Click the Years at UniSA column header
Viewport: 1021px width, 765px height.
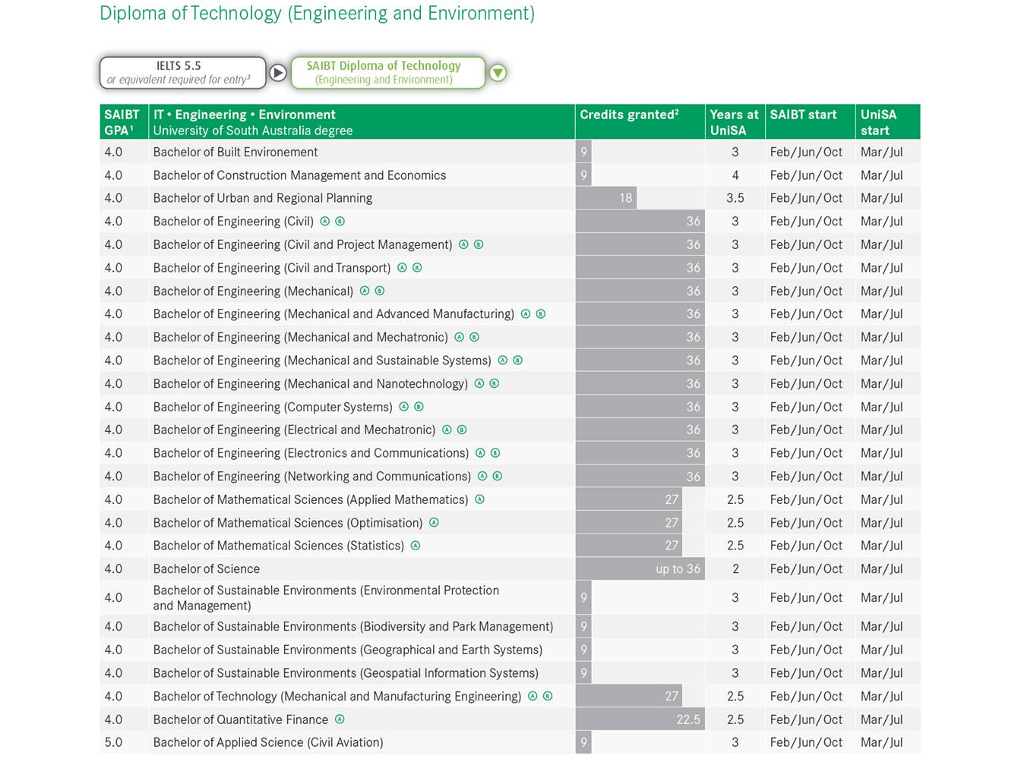(x=734, y=122)
